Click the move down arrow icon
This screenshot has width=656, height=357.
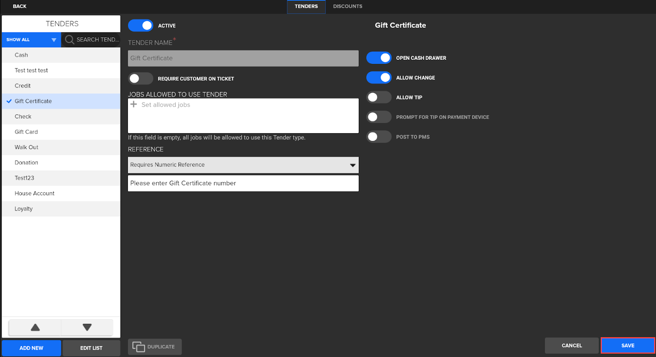pyautogui.click(x=87, y=327)
